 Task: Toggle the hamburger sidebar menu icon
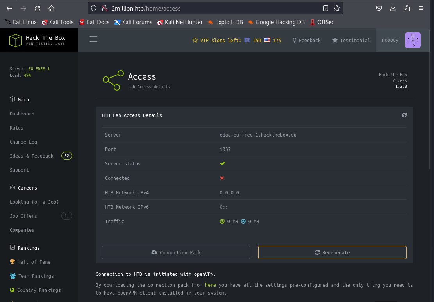point(93,39)
